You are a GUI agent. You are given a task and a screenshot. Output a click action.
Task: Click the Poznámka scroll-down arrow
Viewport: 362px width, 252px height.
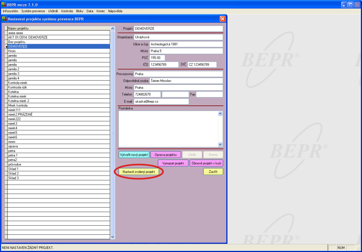click(x=220, y=145)
